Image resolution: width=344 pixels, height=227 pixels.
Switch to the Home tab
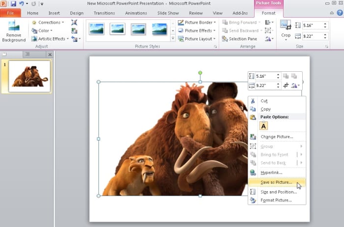tap(33, 13)
